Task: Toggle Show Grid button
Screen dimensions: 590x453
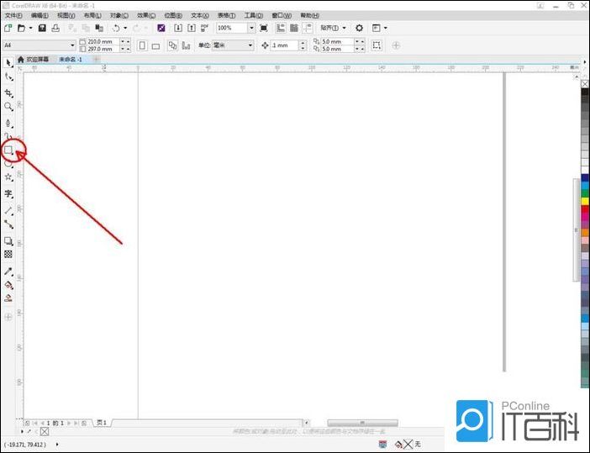Action: pyautogui.click(x=294, y=28)
